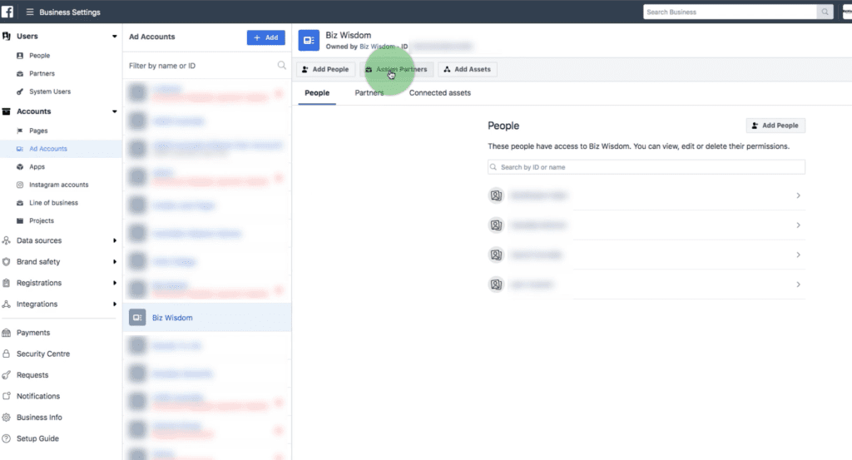Click the blue Add button for Ad Accounts
This screenshot has width=852, height=460.
click(x=265, y=38)
